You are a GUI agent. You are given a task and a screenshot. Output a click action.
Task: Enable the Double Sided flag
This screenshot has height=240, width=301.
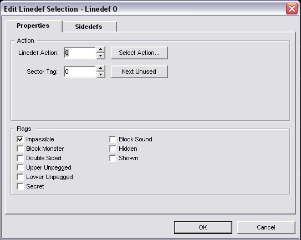[20, 158]
